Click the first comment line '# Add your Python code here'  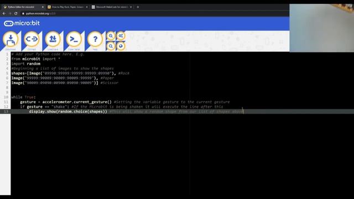click(x=48, y=54)
